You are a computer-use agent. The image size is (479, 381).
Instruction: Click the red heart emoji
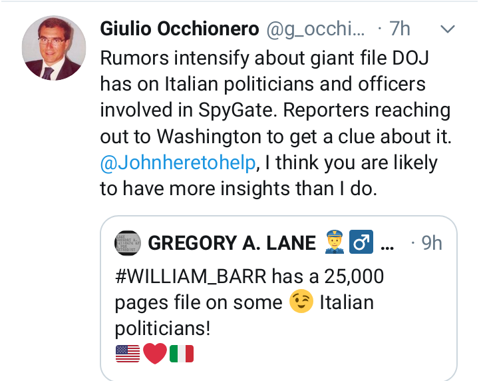(154, 353)
